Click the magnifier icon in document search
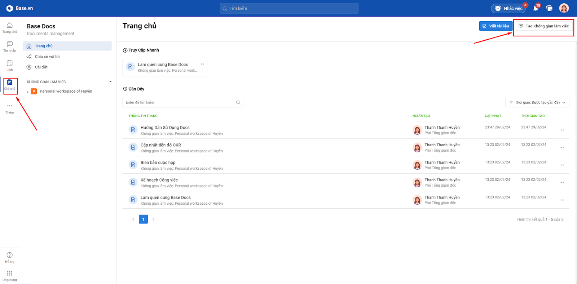The height and width of the screenshot is (284, 577). pos(238,102)
